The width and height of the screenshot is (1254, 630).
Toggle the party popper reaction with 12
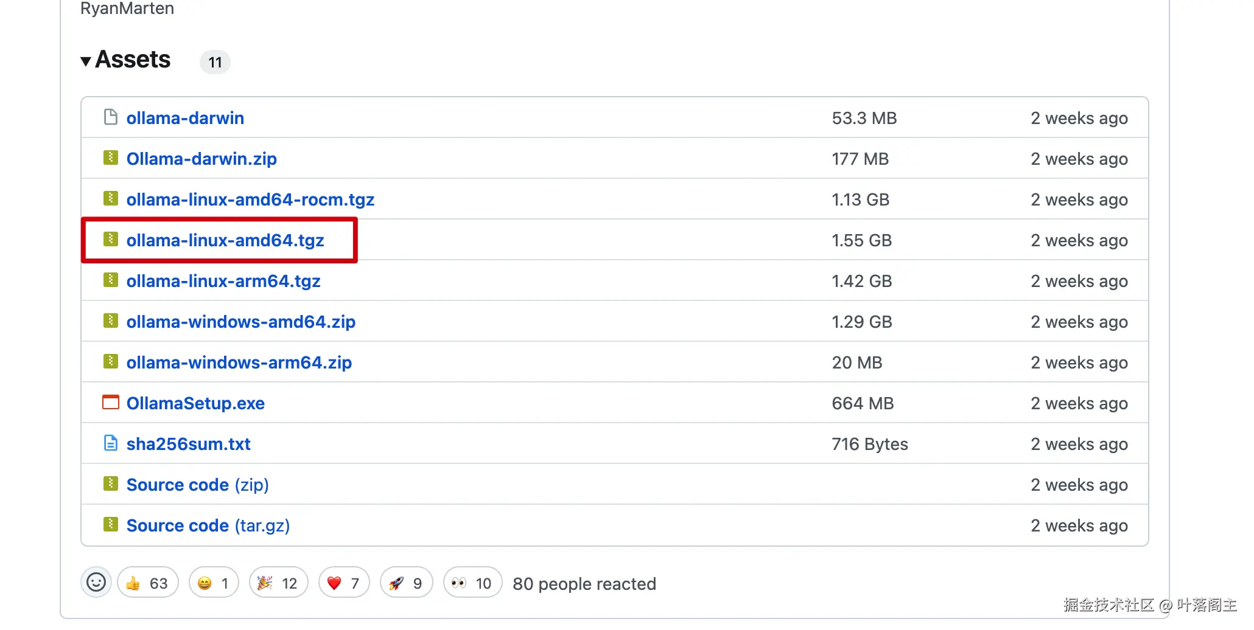tap(278, 583)
